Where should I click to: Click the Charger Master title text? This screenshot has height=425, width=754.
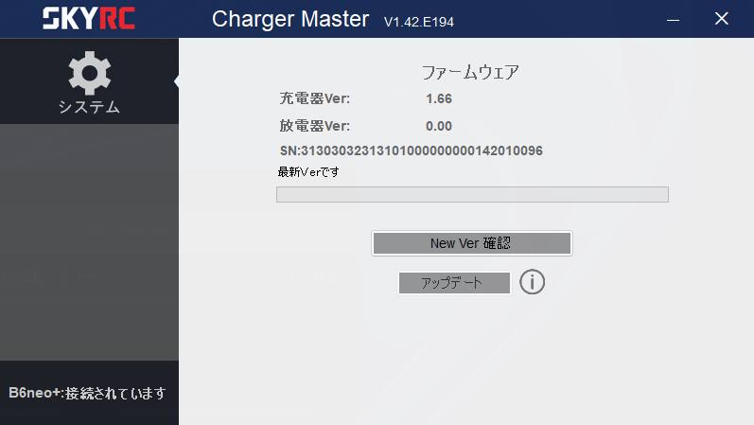tap(290, 19)
